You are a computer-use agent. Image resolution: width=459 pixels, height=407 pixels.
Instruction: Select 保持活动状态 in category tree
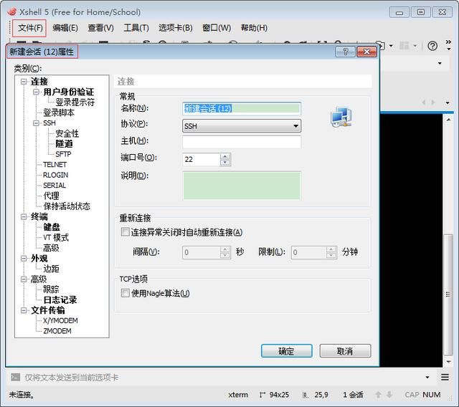[x=67, y=206]
